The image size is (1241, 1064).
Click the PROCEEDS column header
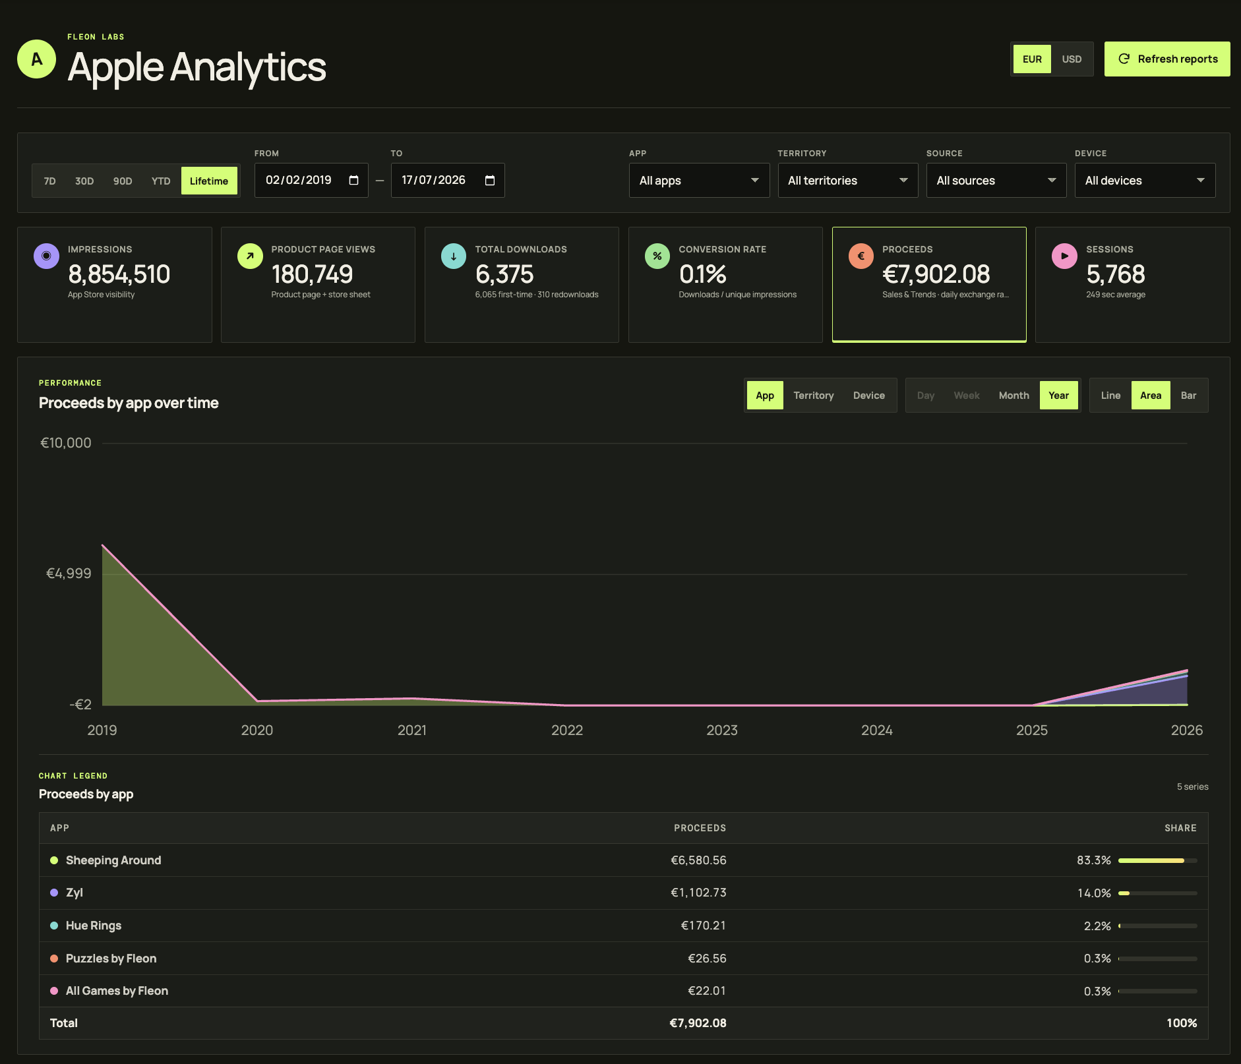[x=700, y=828]
